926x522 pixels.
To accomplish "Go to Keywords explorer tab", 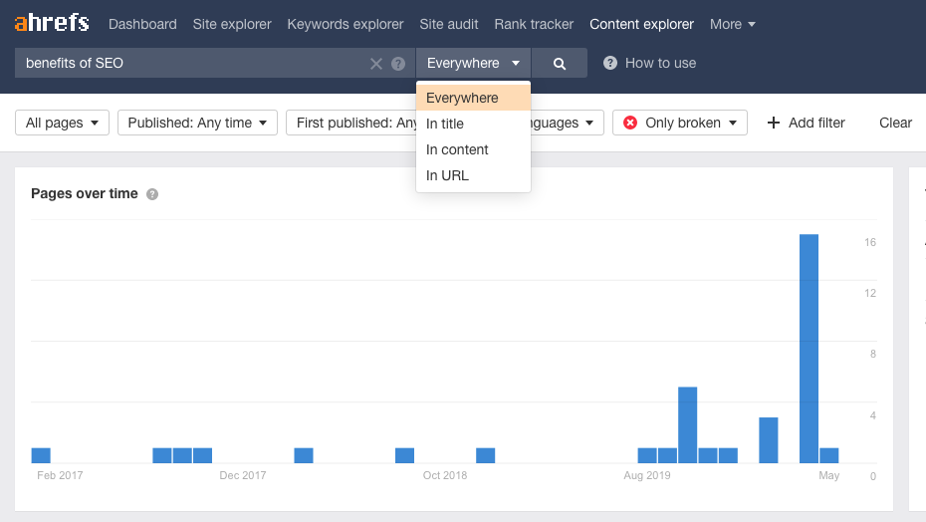I will 346,24.
